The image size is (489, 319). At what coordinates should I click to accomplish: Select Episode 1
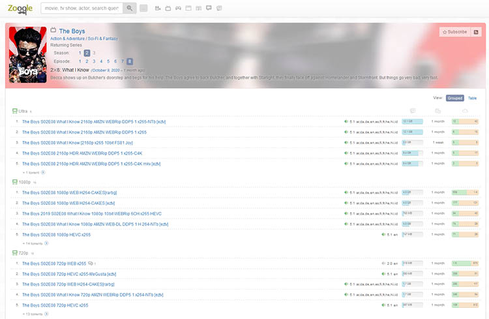coord(80,61)
